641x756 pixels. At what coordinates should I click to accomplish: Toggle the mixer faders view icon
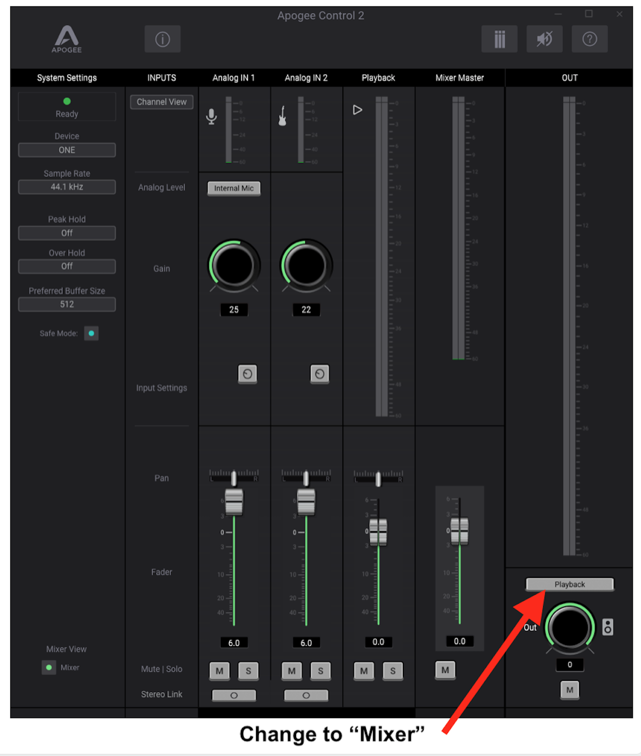coord(499,39)
